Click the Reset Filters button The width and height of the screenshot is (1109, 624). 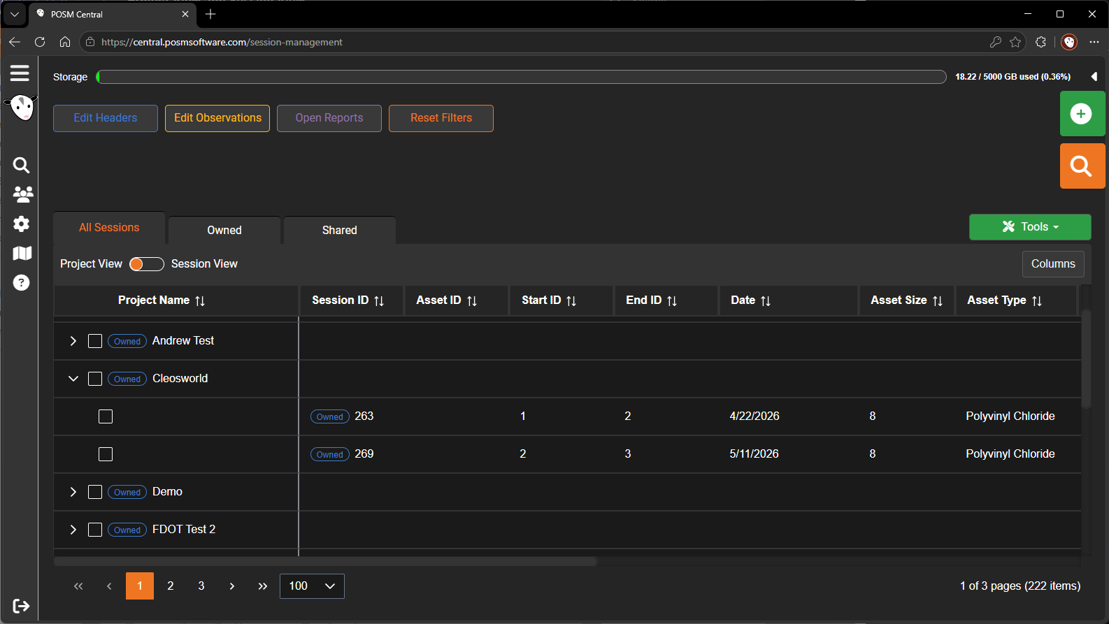[441, 118]
